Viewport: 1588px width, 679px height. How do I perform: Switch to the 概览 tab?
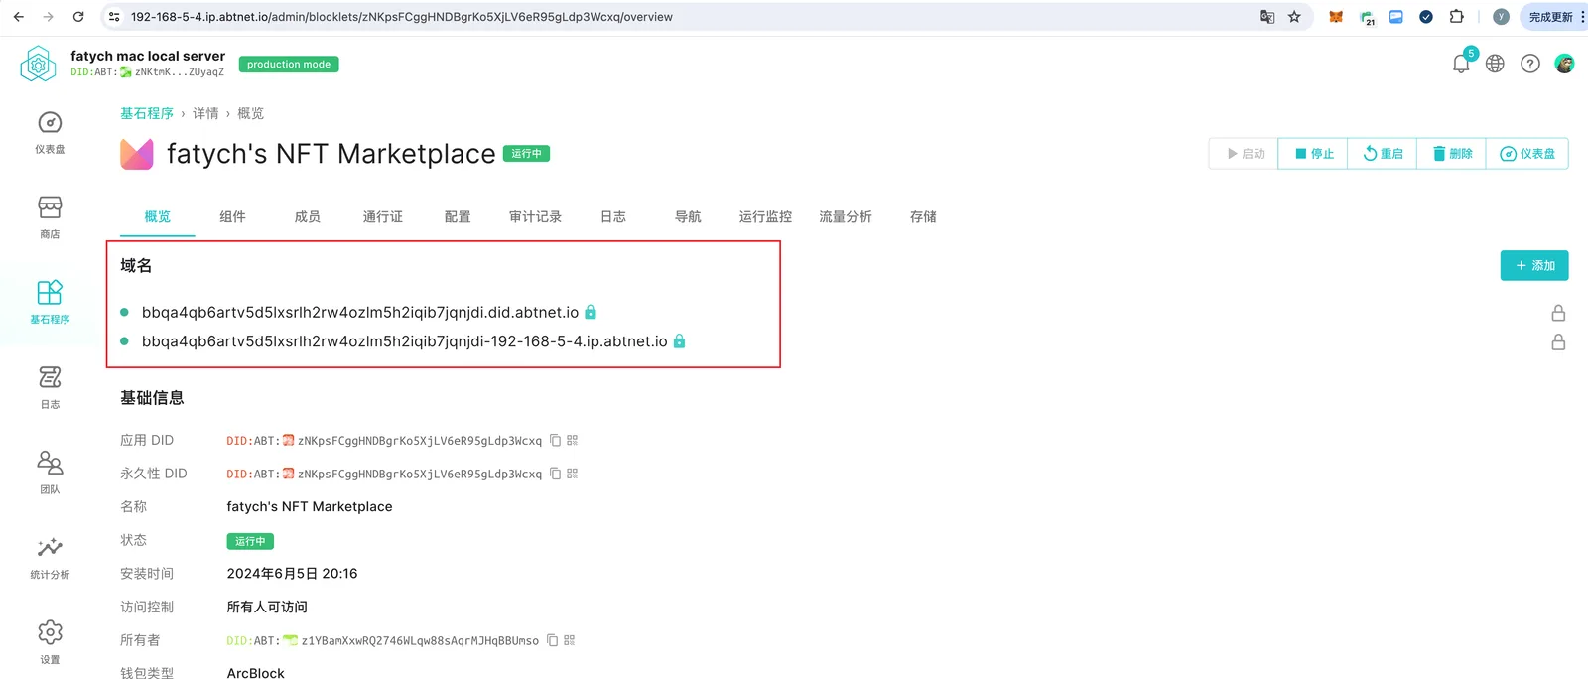coord(157,216)
